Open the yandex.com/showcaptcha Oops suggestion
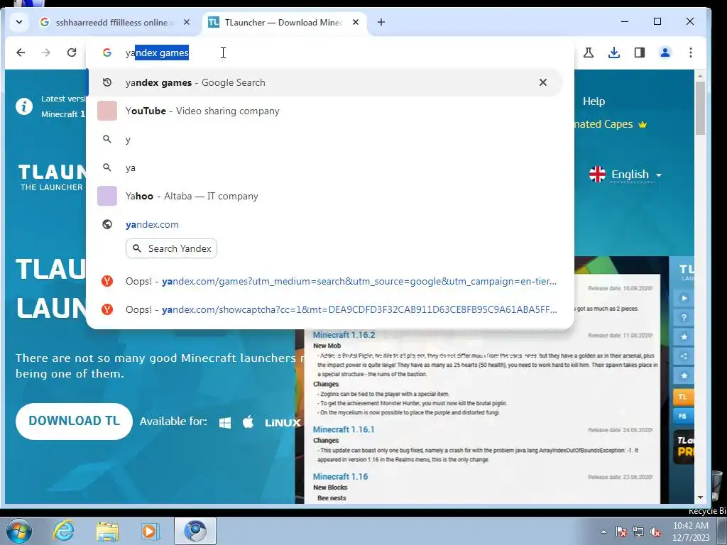The image size is (727, 545). coord(324,309)
